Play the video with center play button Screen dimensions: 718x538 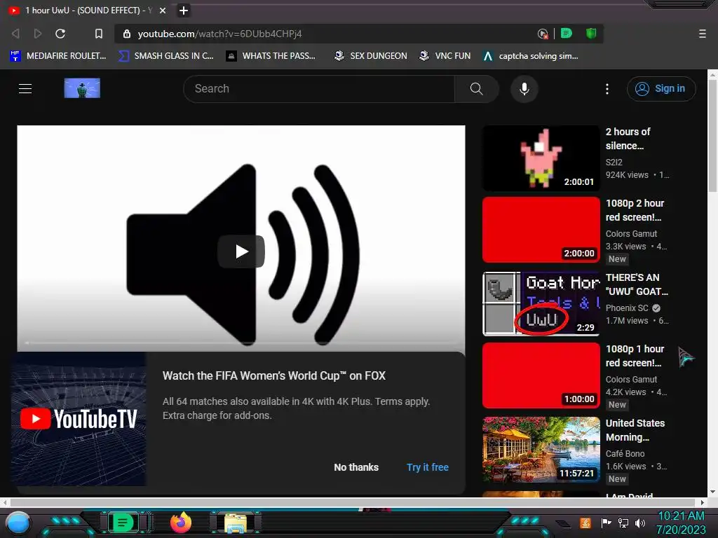241,251
